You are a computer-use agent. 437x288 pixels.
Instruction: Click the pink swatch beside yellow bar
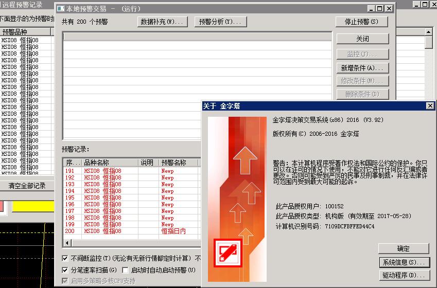click(x=2, y=207)
